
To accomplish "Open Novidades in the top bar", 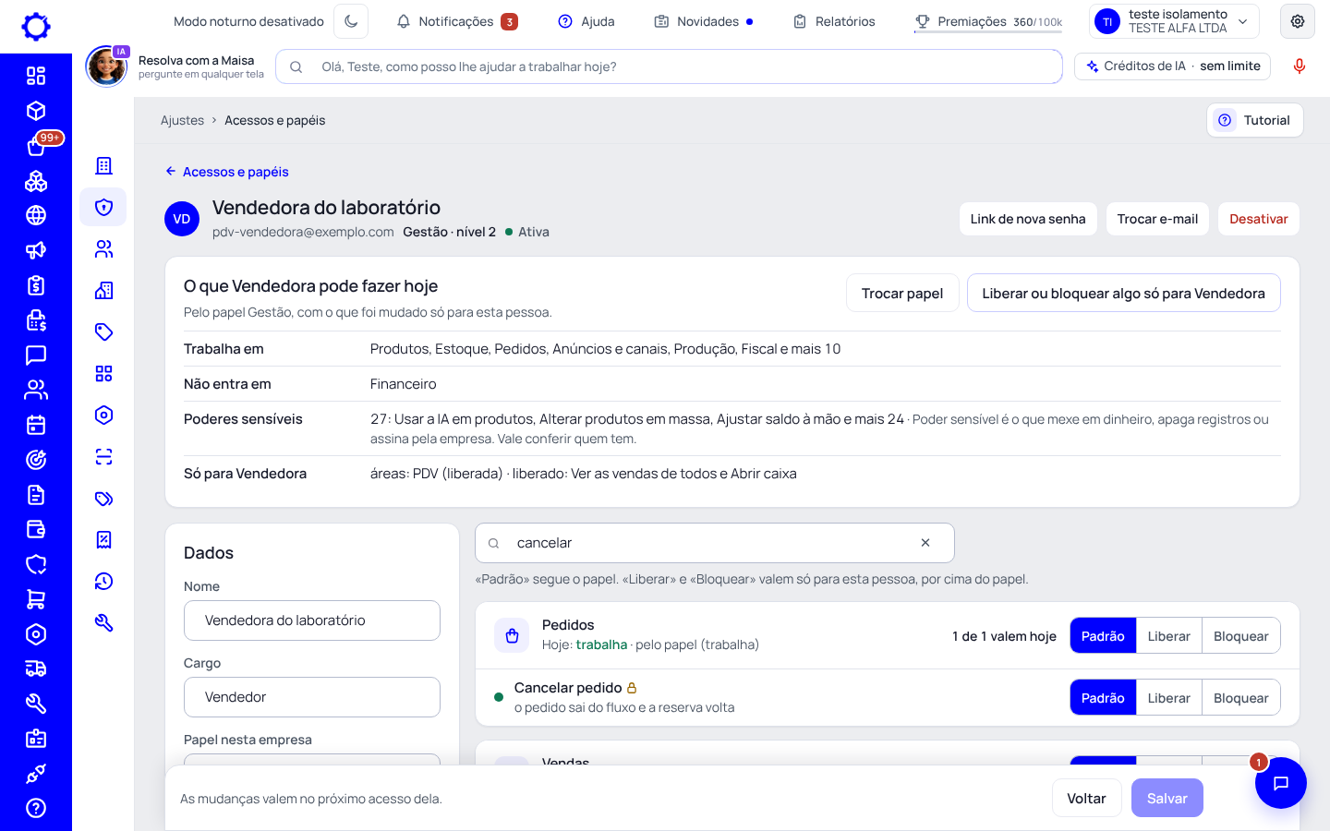I will click(704, 21).
